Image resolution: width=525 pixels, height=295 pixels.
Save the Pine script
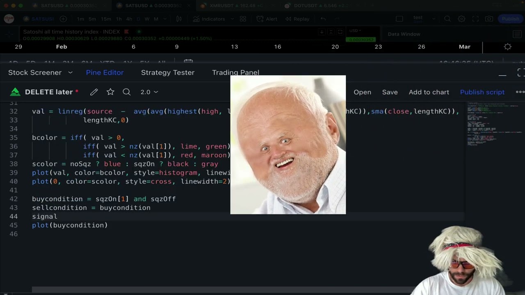pos(390,92)
